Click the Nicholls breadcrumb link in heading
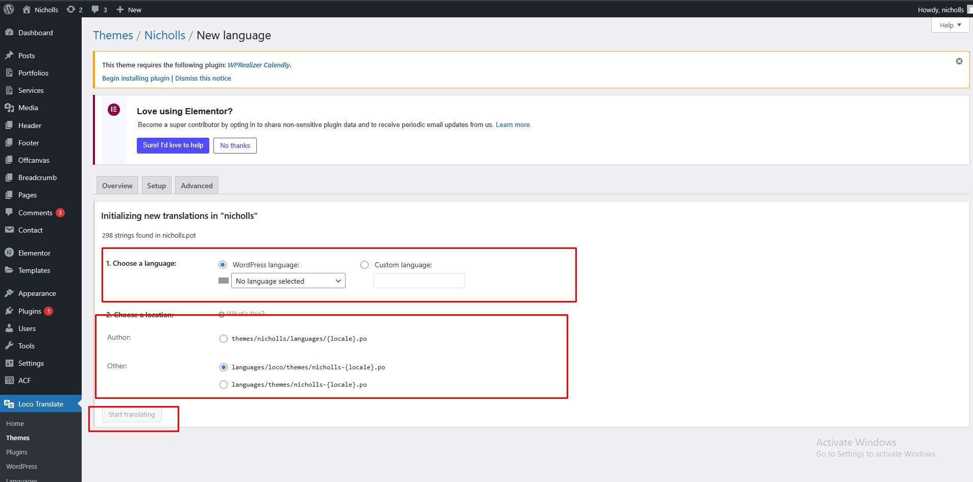The width and height of the screenshot is (973, 482). point(165,35)
